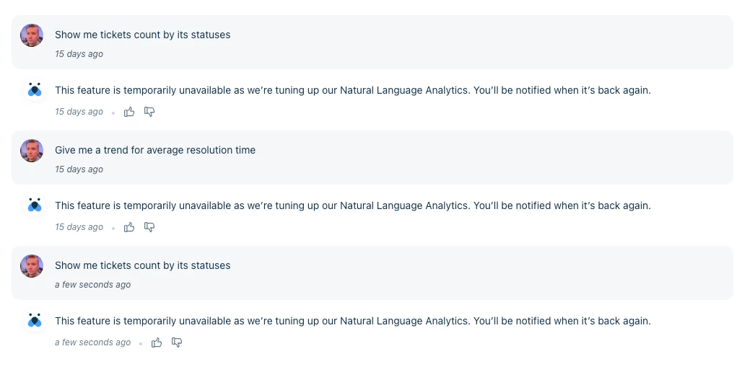
Task: Select the first 'Show me tickets count' message
Action: [x=142, y=35]
